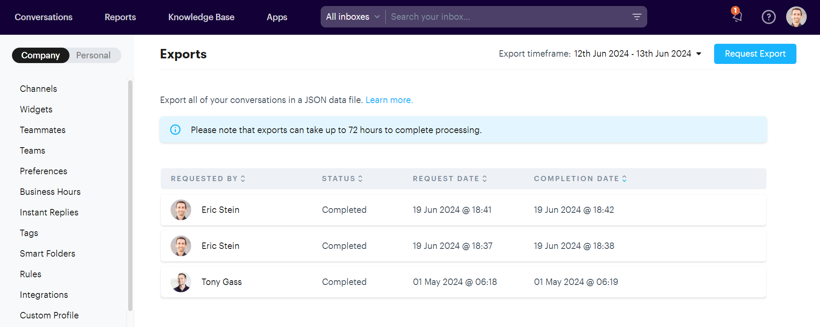Click the help question mark icon

pyautogui.click(x=768, y=17)
